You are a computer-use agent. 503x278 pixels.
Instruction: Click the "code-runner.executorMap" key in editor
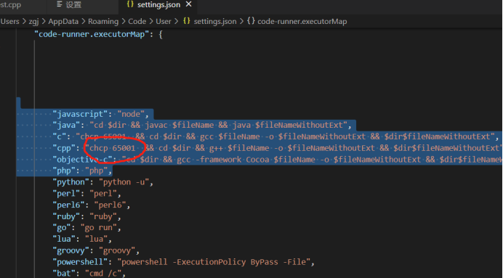[x=92, y=34]
